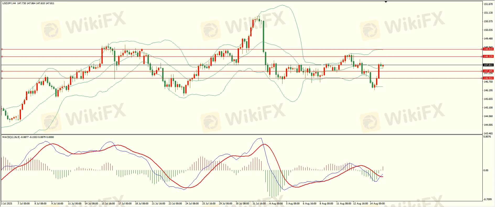This screenshot has width=495, height=207.
Task: Click the 145.100 price scale value
Action: point(488,108)
